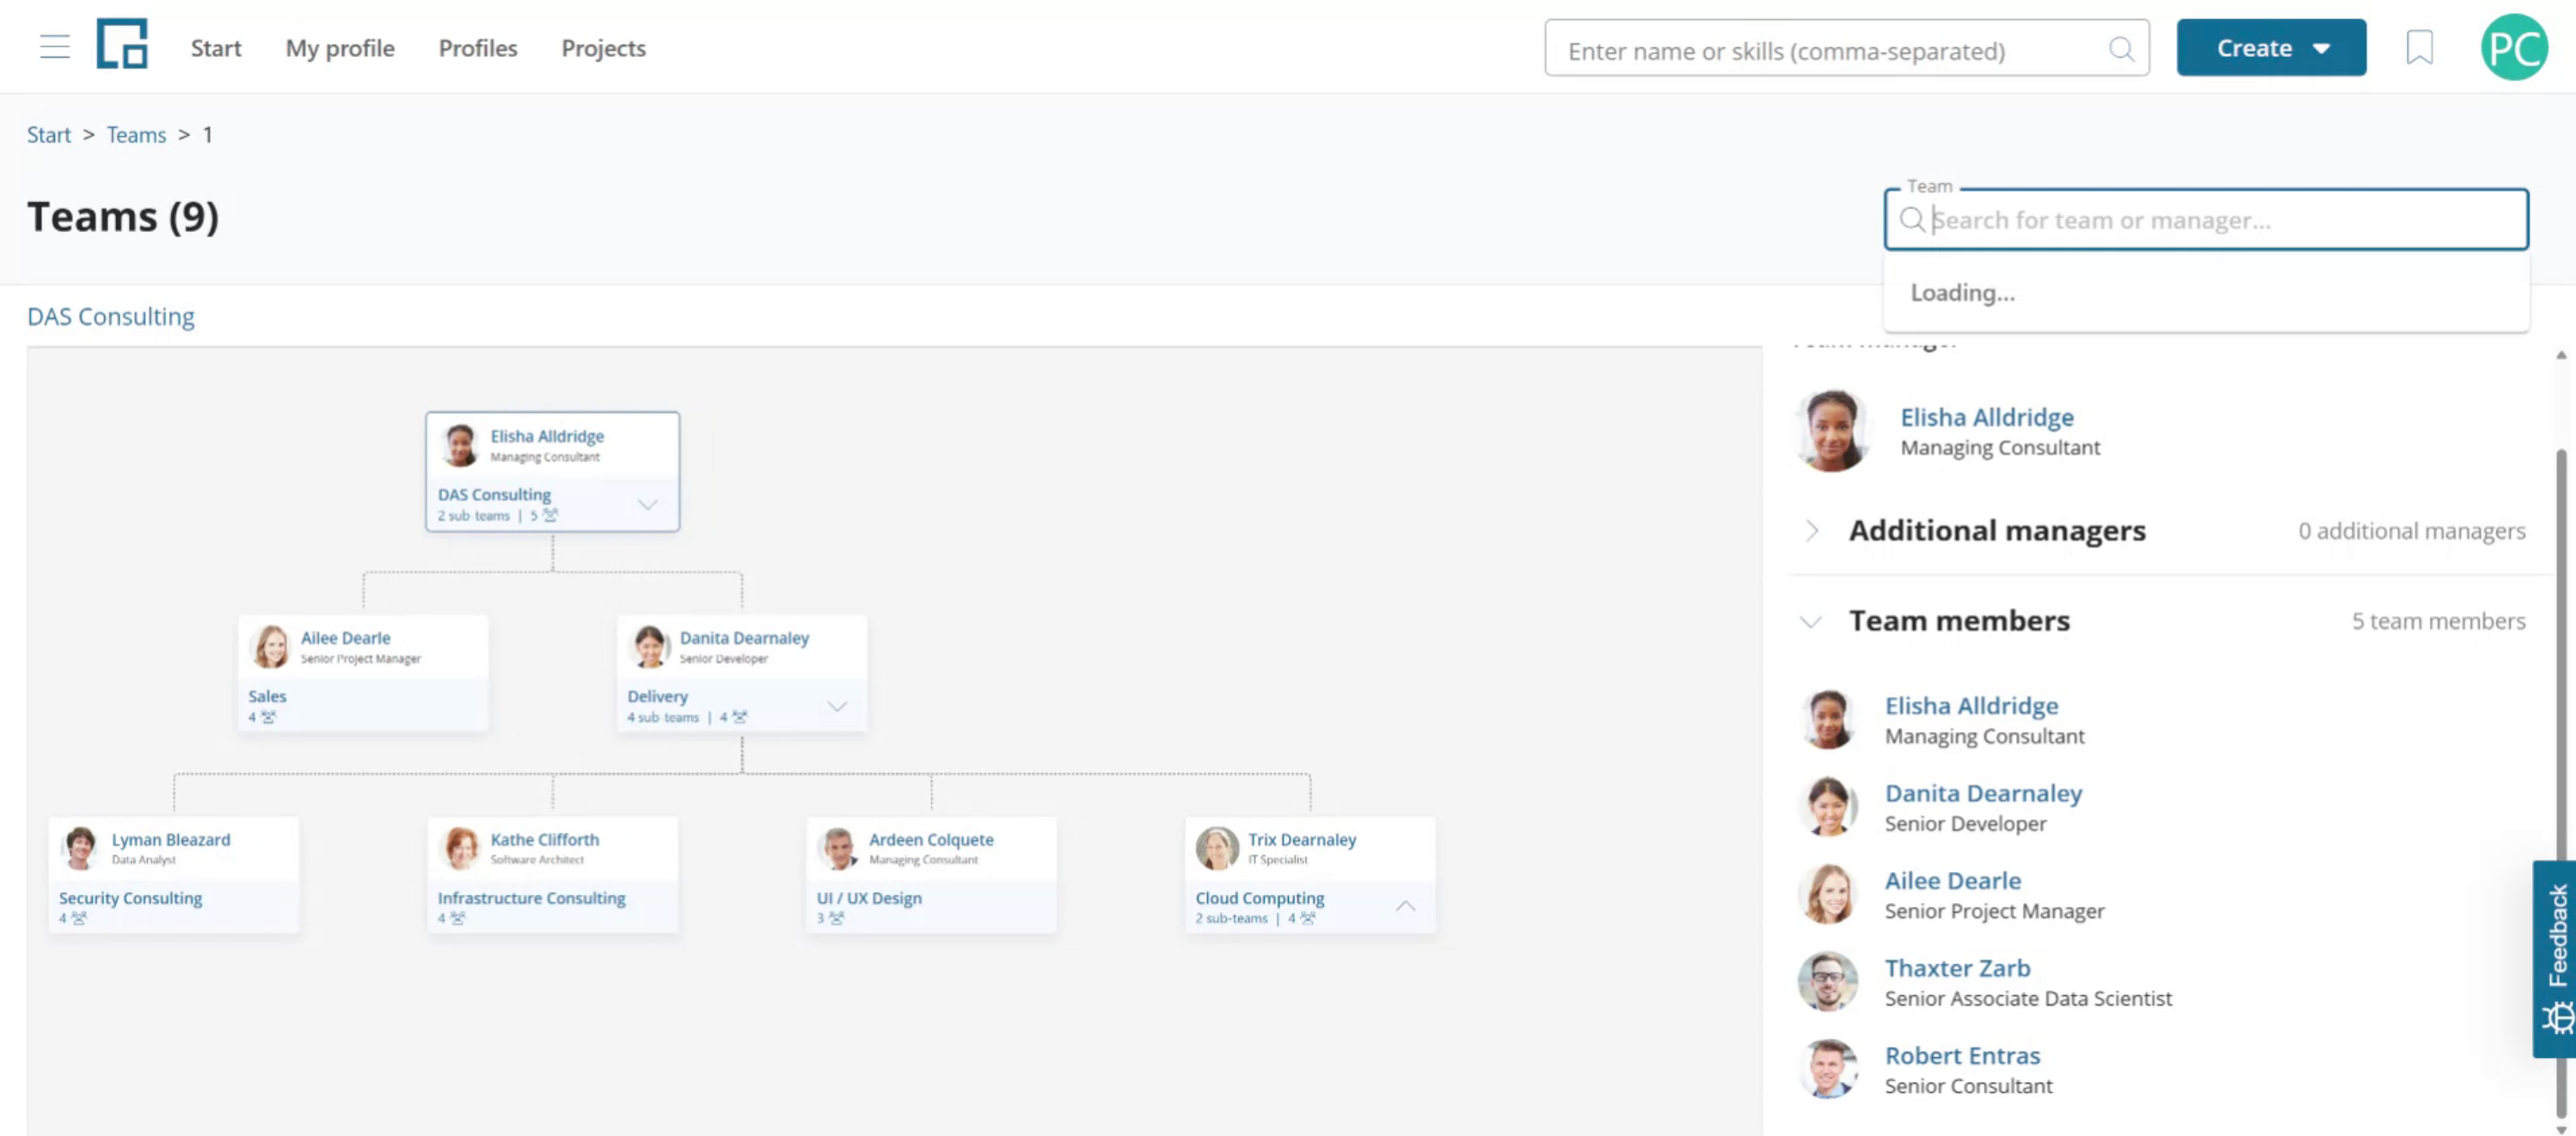The height and width of the screenshot is (1136, 2576).
Task: Click members icon in Security Consulting card
Action: pyautogui.click(x=79, y=919)
